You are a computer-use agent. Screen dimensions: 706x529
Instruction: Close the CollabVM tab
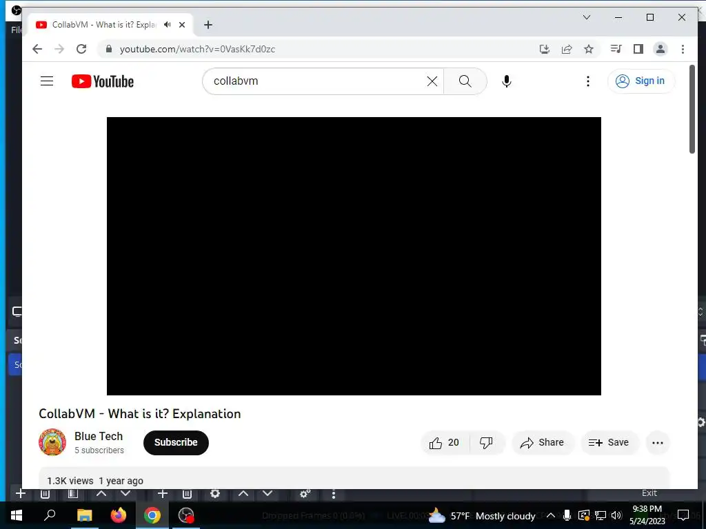[182, 25]
